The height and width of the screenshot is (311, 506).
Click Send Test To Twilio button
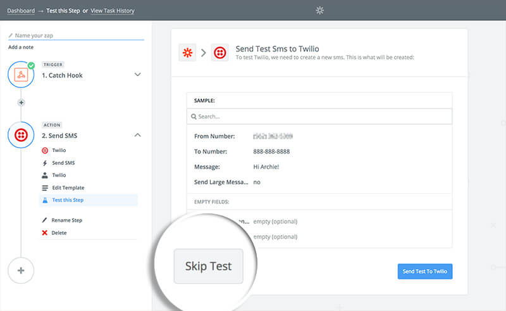tap(425, 271)
